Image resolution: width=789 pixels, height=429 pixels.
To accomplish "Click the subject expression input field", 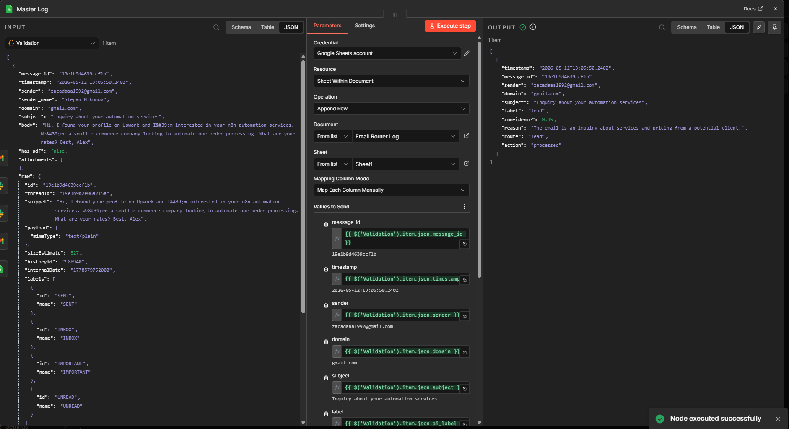I will click(x=400, y=387).
